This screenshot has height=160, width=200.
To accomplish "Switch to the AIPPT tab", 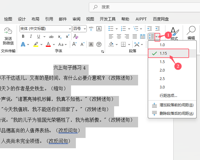I will tap(141, 19).
